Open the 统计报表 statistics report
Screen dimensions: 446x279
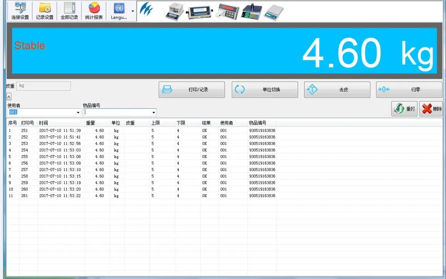(94, 11)
